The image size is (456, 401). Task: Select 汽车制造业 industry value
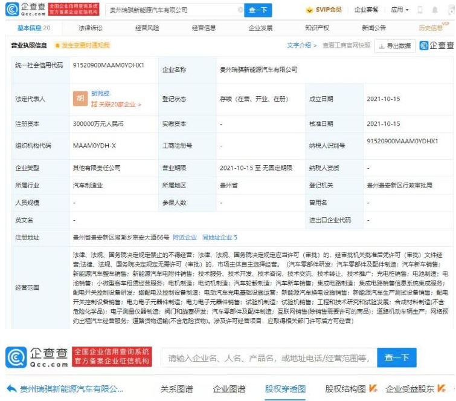[88, 185]
